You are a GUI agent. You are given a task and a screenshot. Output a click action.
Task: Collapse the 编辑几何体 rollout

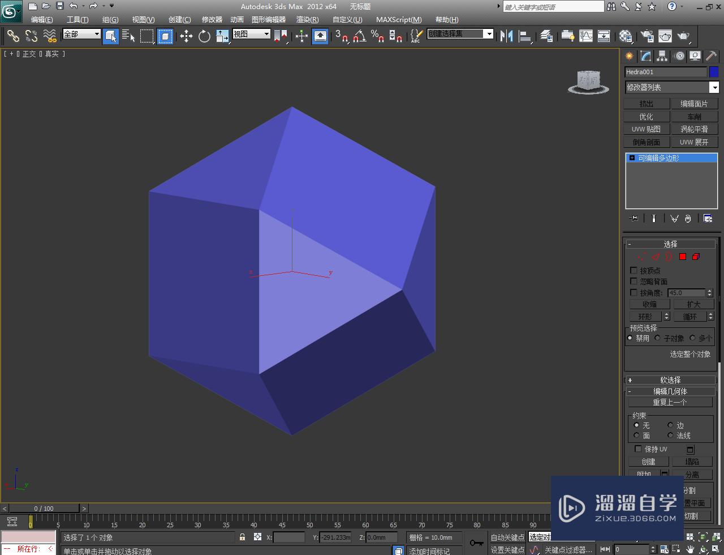670,391
